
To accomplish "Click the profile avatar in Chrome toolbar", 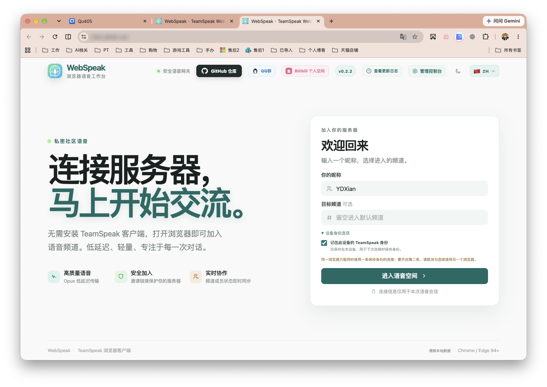I will click(x=505, y=37).
